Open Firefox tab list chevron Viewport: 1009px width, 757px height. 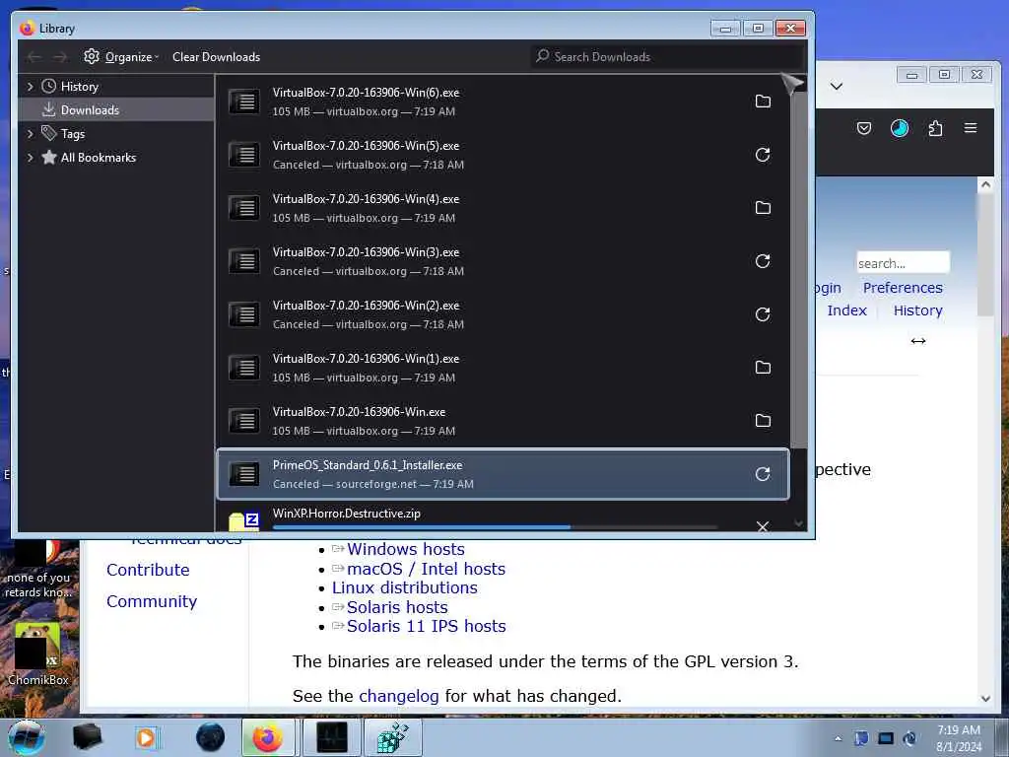tap(836, 87)
